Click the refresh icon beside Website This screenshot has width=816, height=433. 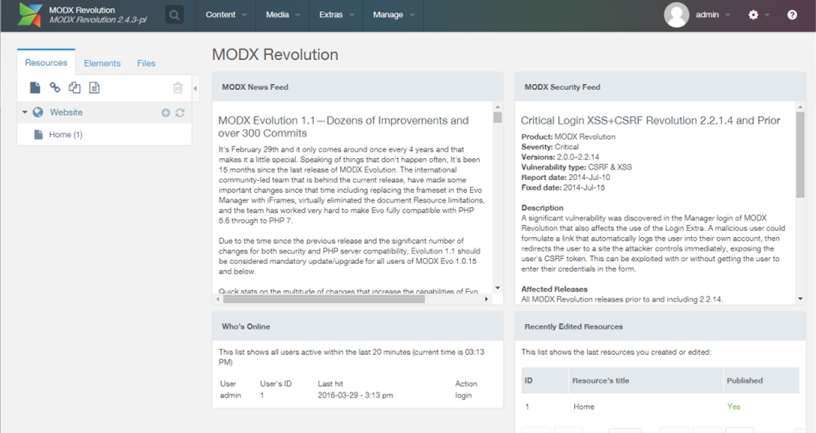[180, 112]
